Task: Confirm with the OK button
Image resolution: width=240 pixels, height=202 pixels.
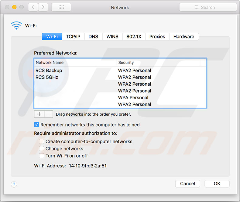Action: (x=217, y=184)
